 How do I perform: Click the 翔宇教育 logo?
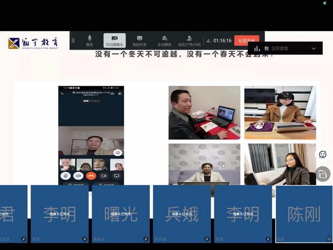(x=33, y=43)
